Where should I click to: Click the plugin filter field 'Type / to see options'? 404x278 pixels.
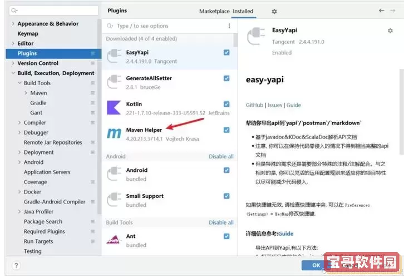point(170,26)
